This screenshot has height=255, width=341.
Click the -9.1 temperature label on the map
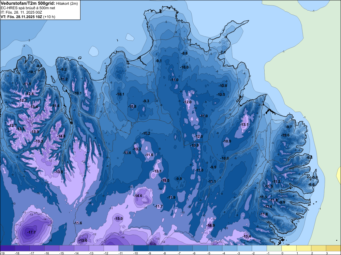[x=159, y=61]
